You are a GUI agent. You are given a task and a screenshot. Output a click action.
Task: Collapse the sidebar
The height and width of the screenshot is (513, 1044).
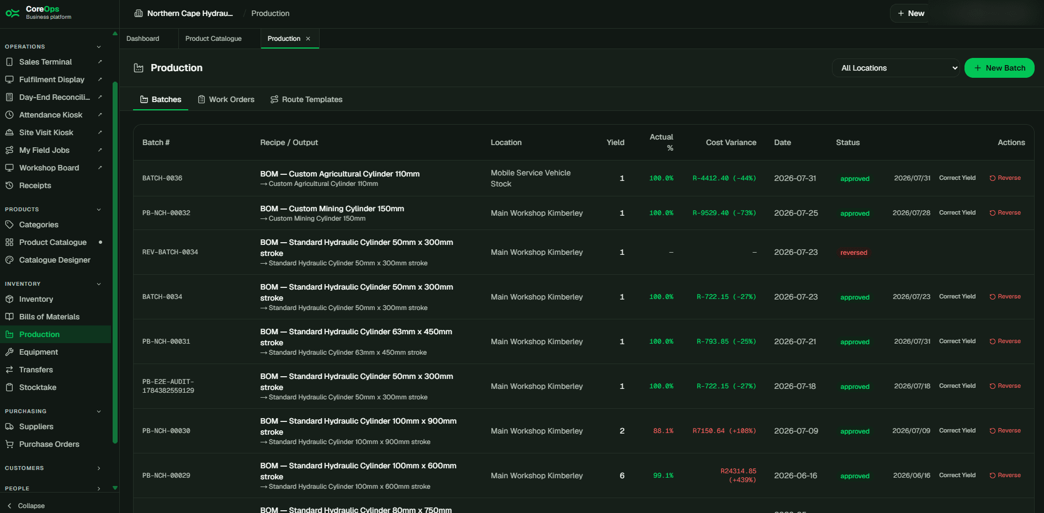pos(26,506)
